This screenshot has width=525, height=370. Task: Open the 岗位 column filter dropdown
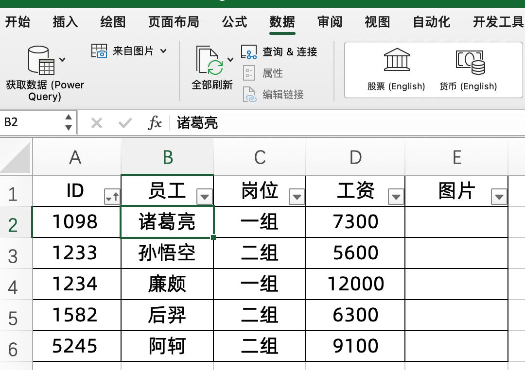[x=297, y=197]
